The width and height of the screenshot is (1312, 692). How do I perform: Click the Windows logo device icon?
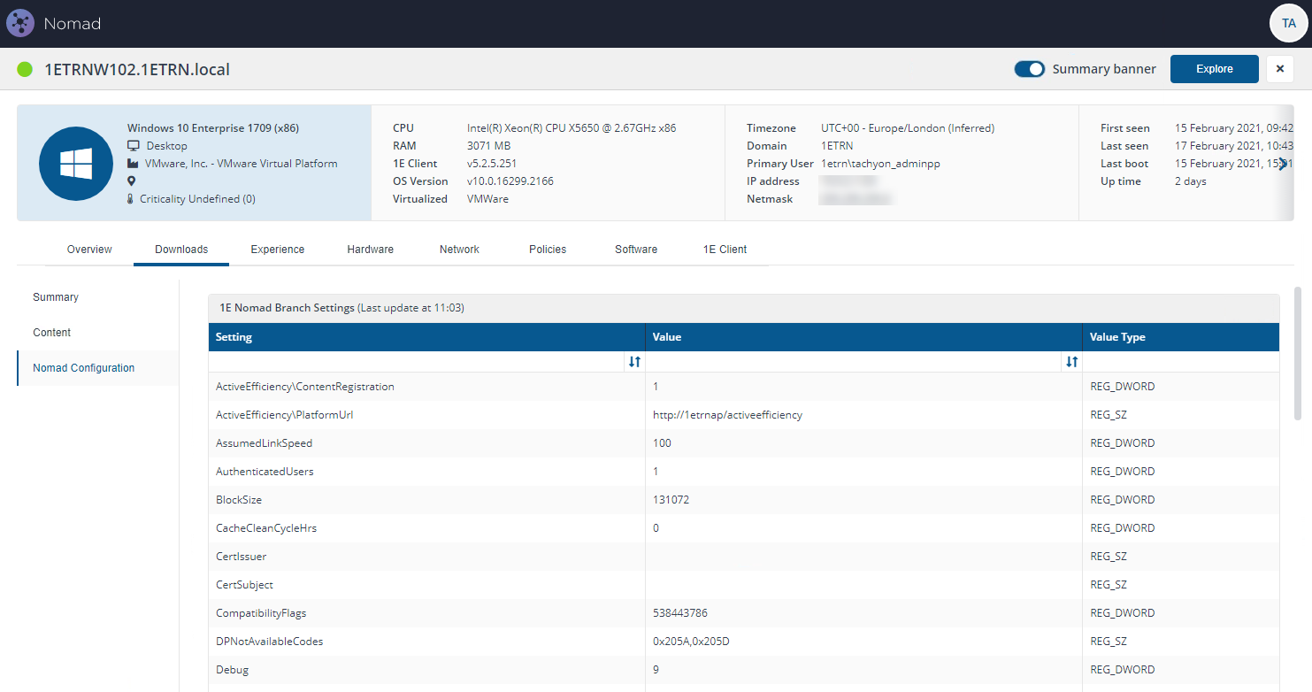[75, 164]
